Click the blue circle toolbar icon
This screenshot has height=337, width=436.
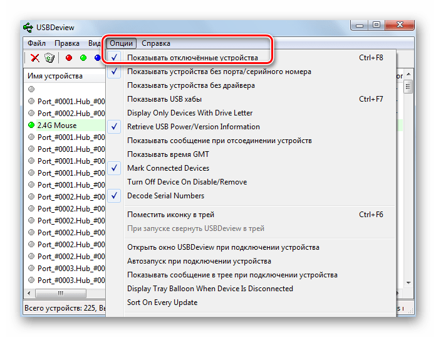click(97, 58)
